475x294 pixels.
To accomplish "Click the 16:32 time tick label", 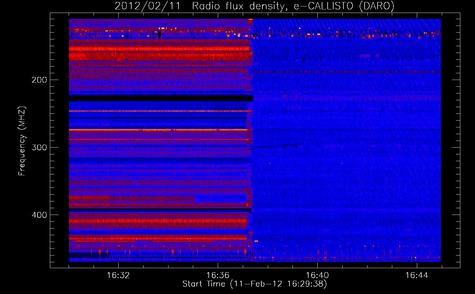I will 118,275.
